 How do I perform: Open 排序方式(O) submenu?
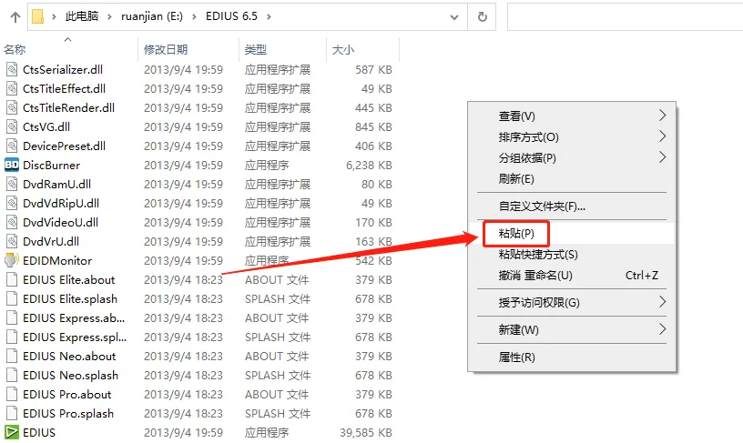[572, 137]
